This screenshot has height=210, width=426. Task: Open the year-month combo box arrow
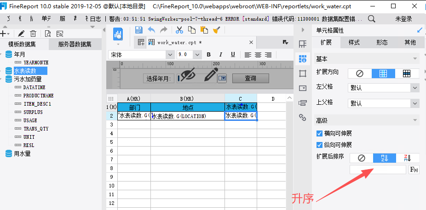point(222,79)
